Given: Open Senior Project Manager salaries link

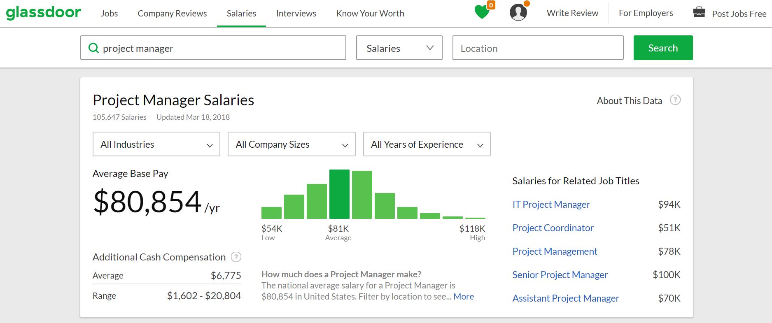Looking at the screenshot, I should tap(560, 275).
